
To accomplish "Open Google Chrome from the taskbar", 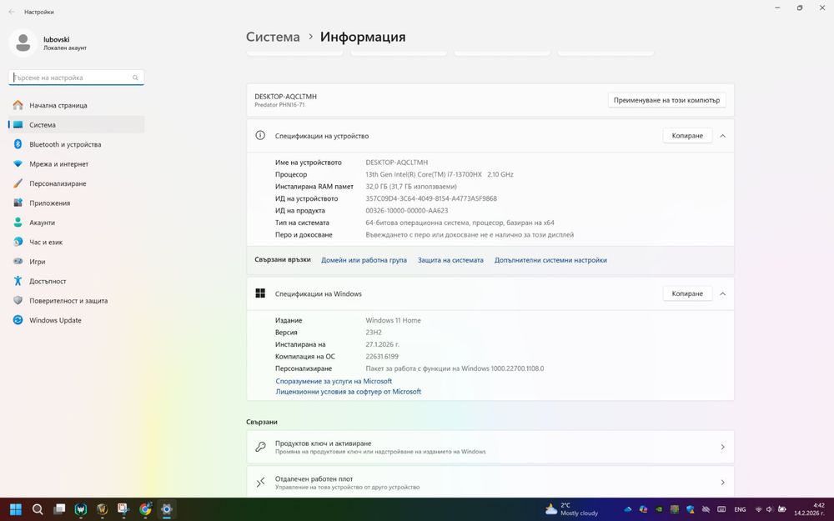I will [145, 509].
